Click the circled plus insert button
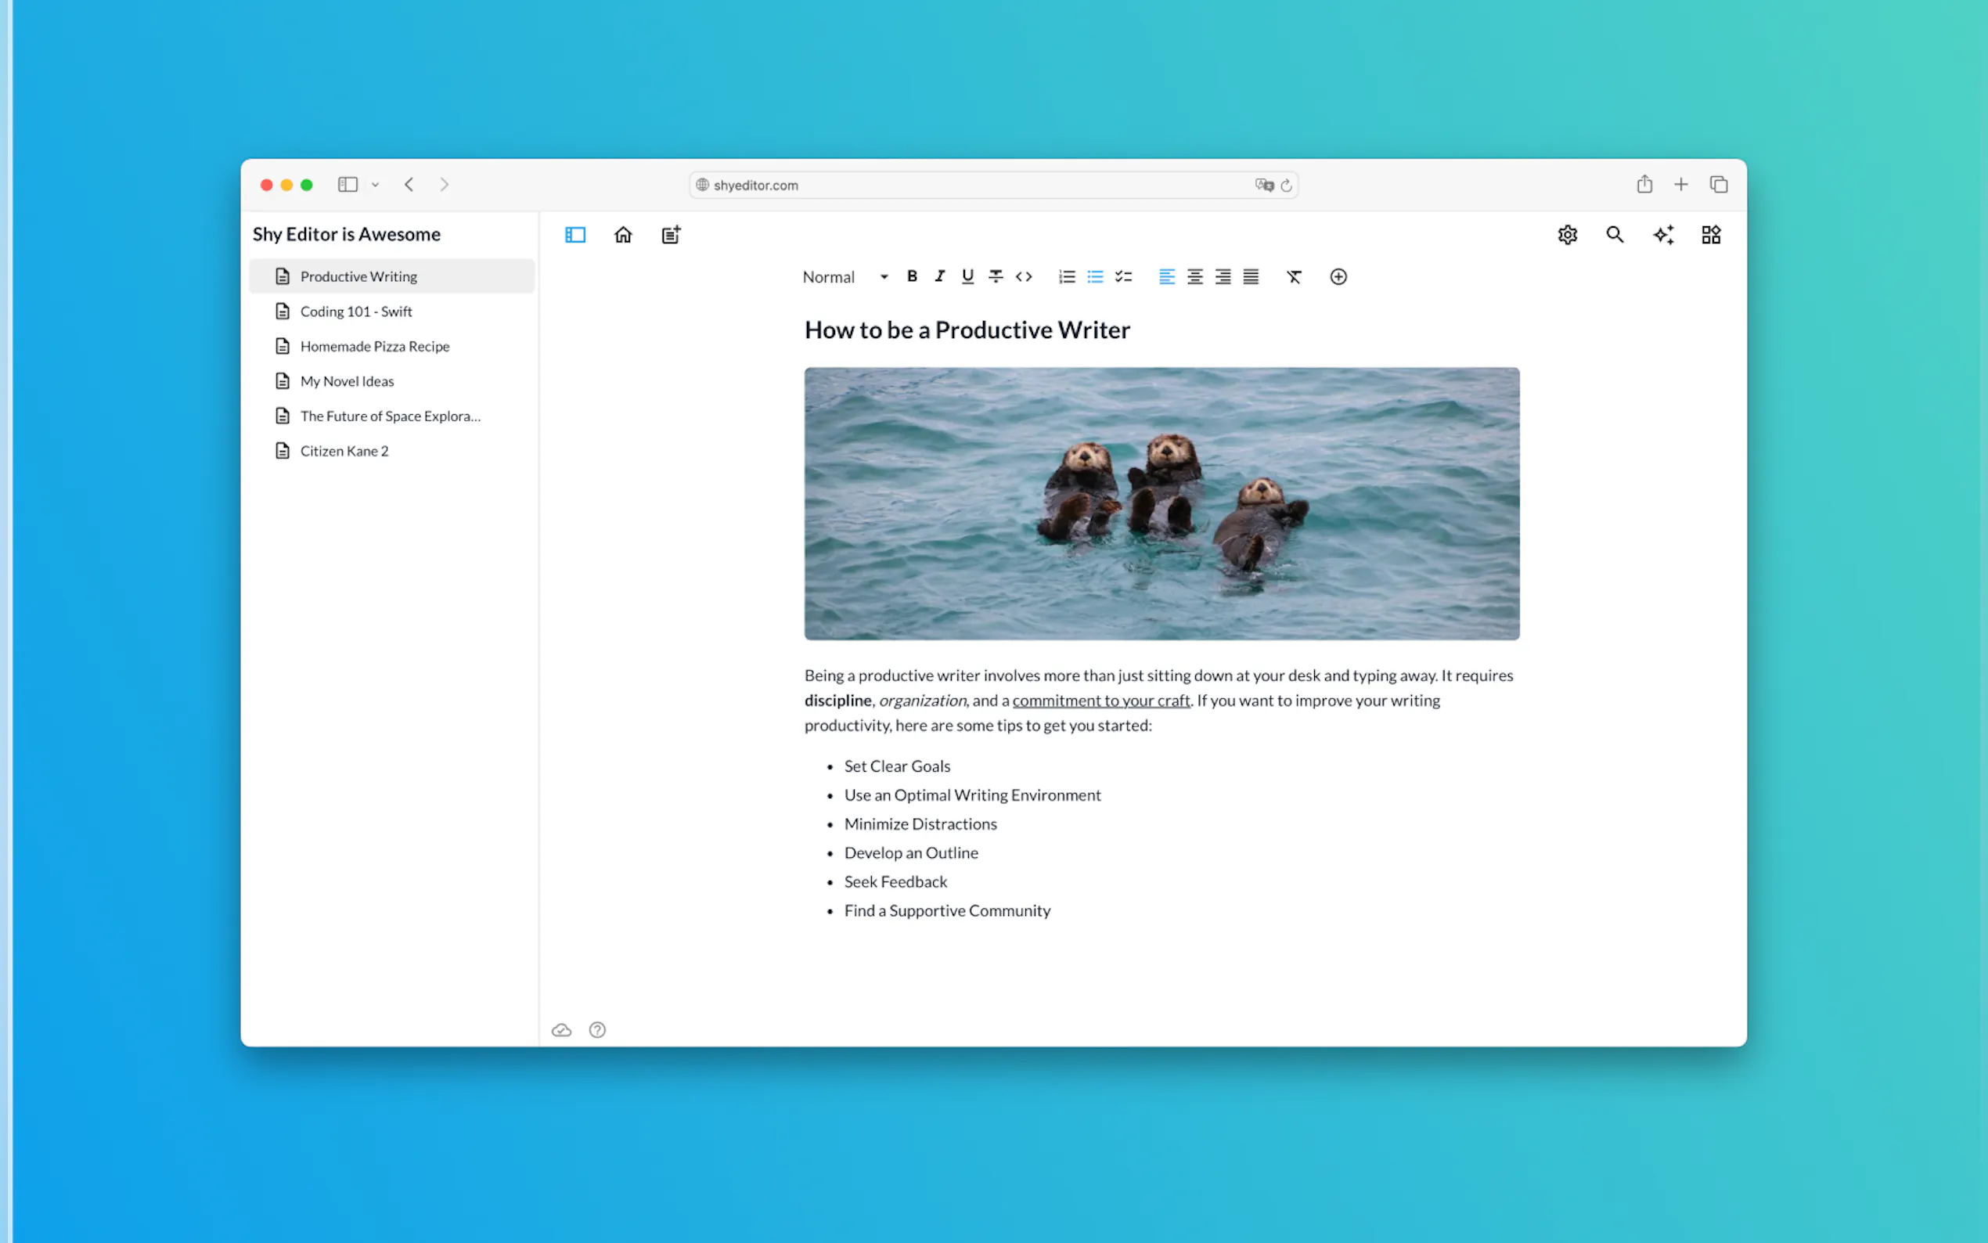1988x1243 pixels. point(1338,277)
